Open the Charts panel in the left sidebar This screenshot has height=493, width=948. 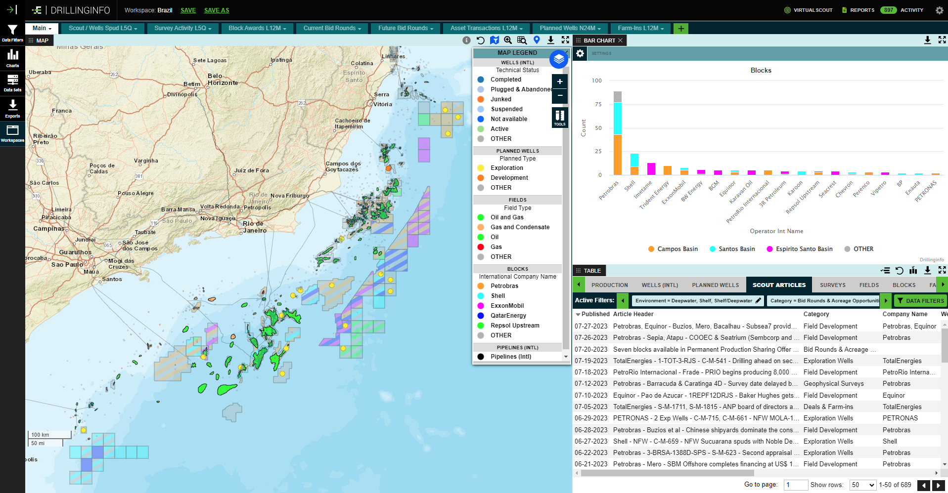[12, 58]
